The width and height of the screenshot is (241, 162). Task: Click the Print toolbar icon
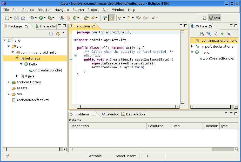pyautogui.click(x=23, y=18)
